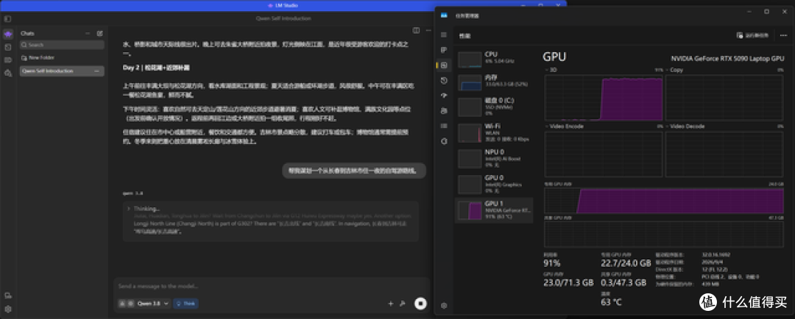This screenshot has width=795, height=319.
Task: Toggle the Think mode button
Action: tap(185, 304)
